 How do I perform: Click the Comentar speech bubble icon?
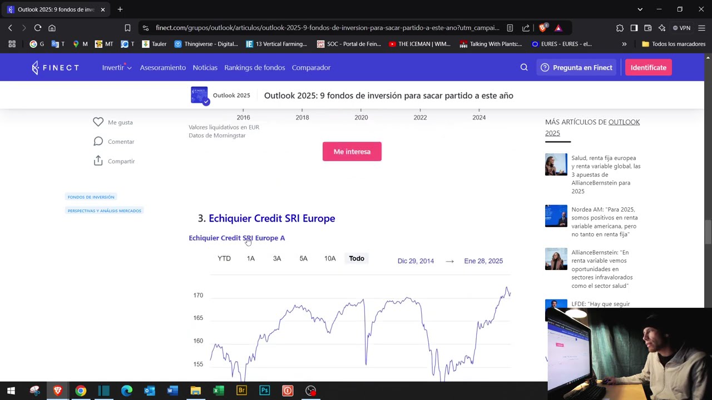pyautogui.click(x=98, y=141)
